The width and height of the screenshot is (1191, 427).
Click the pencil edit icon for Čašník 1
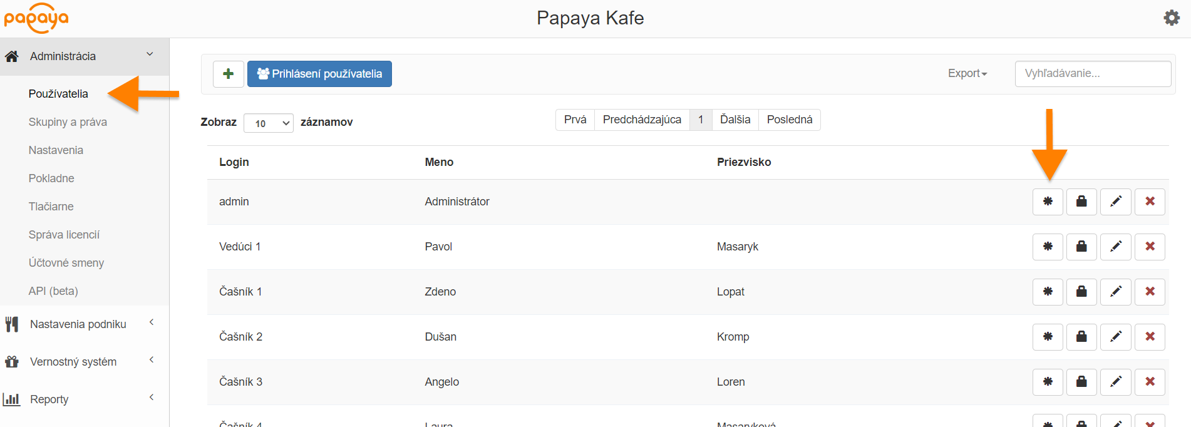point(1116,292)
